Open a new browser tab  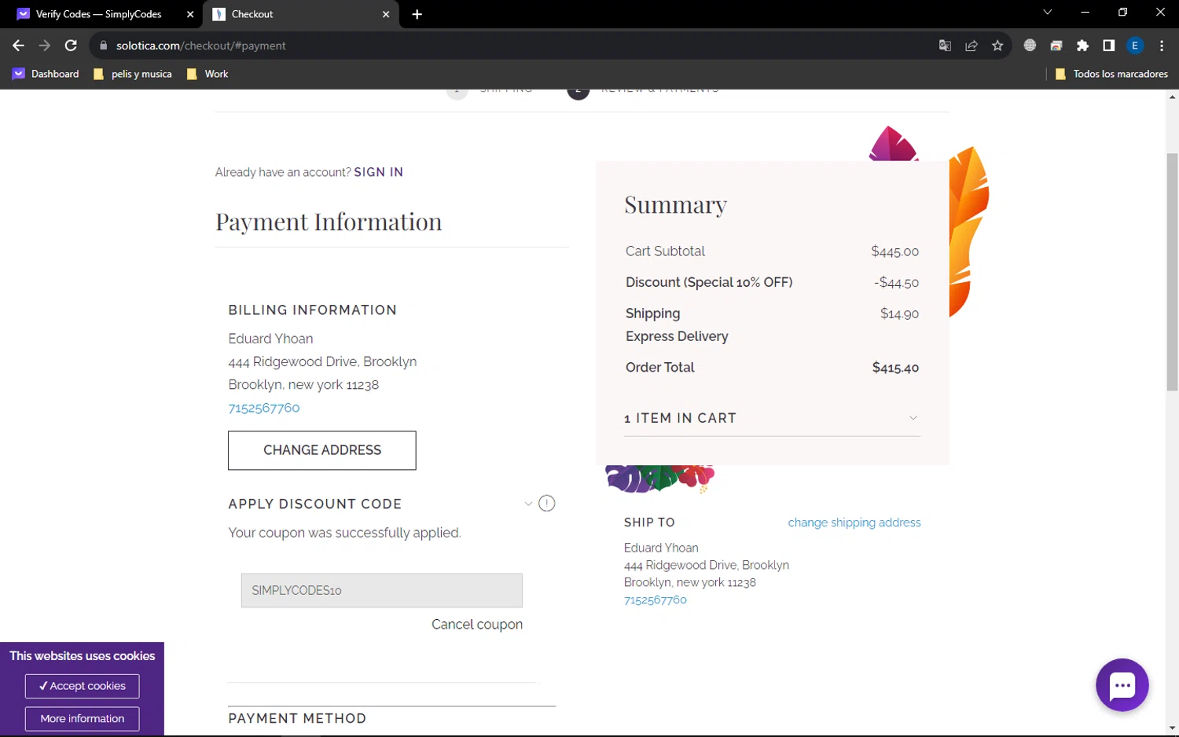click(417, 14)
